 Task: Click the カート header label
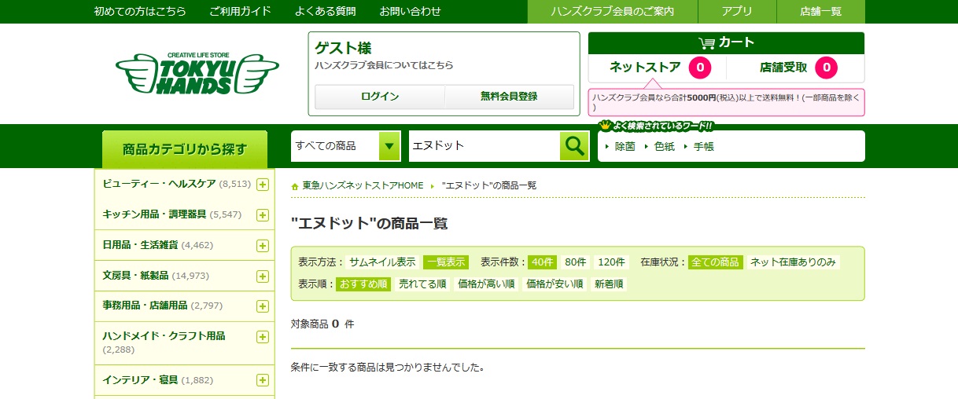(736, 42)
